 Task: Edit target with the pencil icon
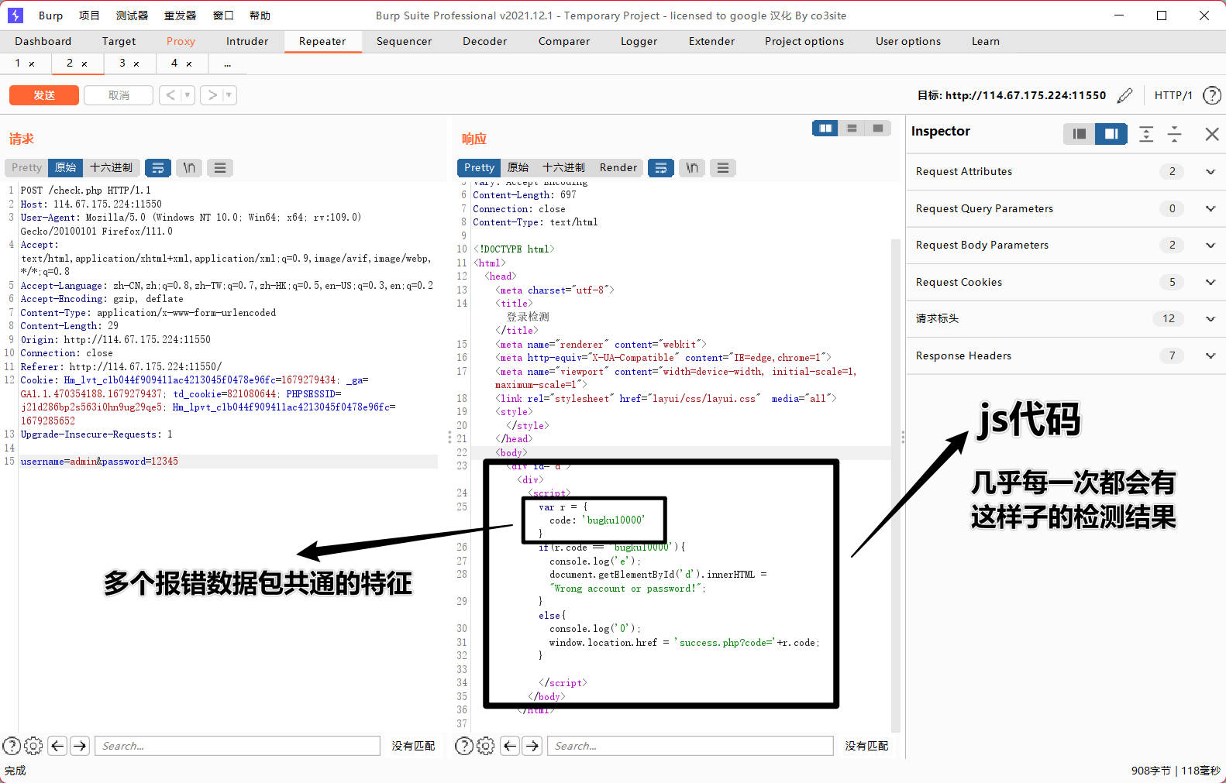point(1125,95)
